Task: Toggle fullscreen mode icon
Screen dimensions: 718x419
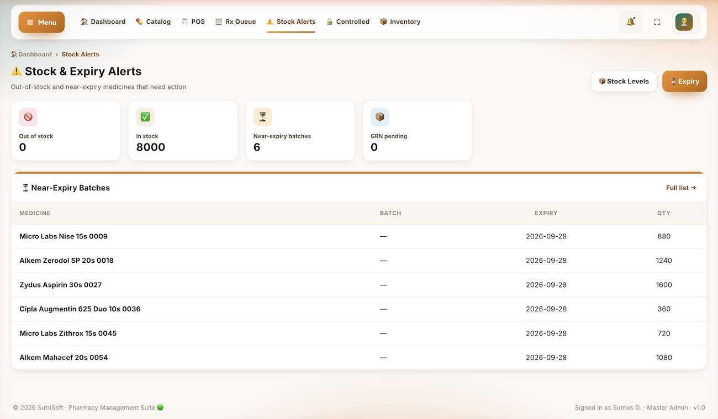Action: [x=657, y=22]
